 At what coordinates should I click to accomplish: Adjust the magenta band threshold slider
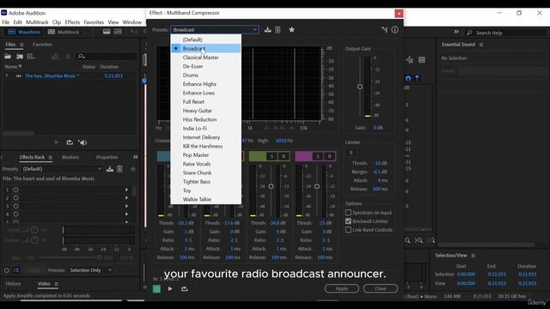tap(317, 186)
